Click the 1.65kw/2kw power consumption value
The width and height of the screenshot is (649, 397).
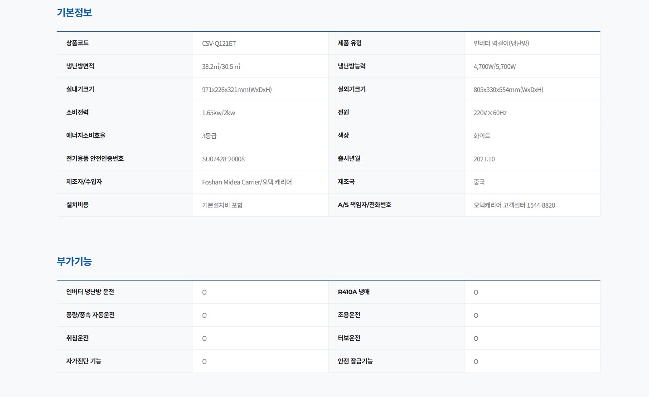pos(218,113)
